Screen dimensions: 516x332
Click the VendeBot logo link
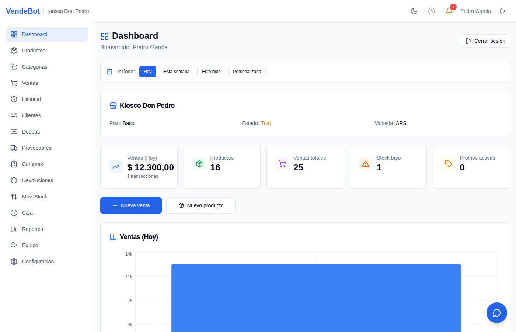[x=23, y=11]
